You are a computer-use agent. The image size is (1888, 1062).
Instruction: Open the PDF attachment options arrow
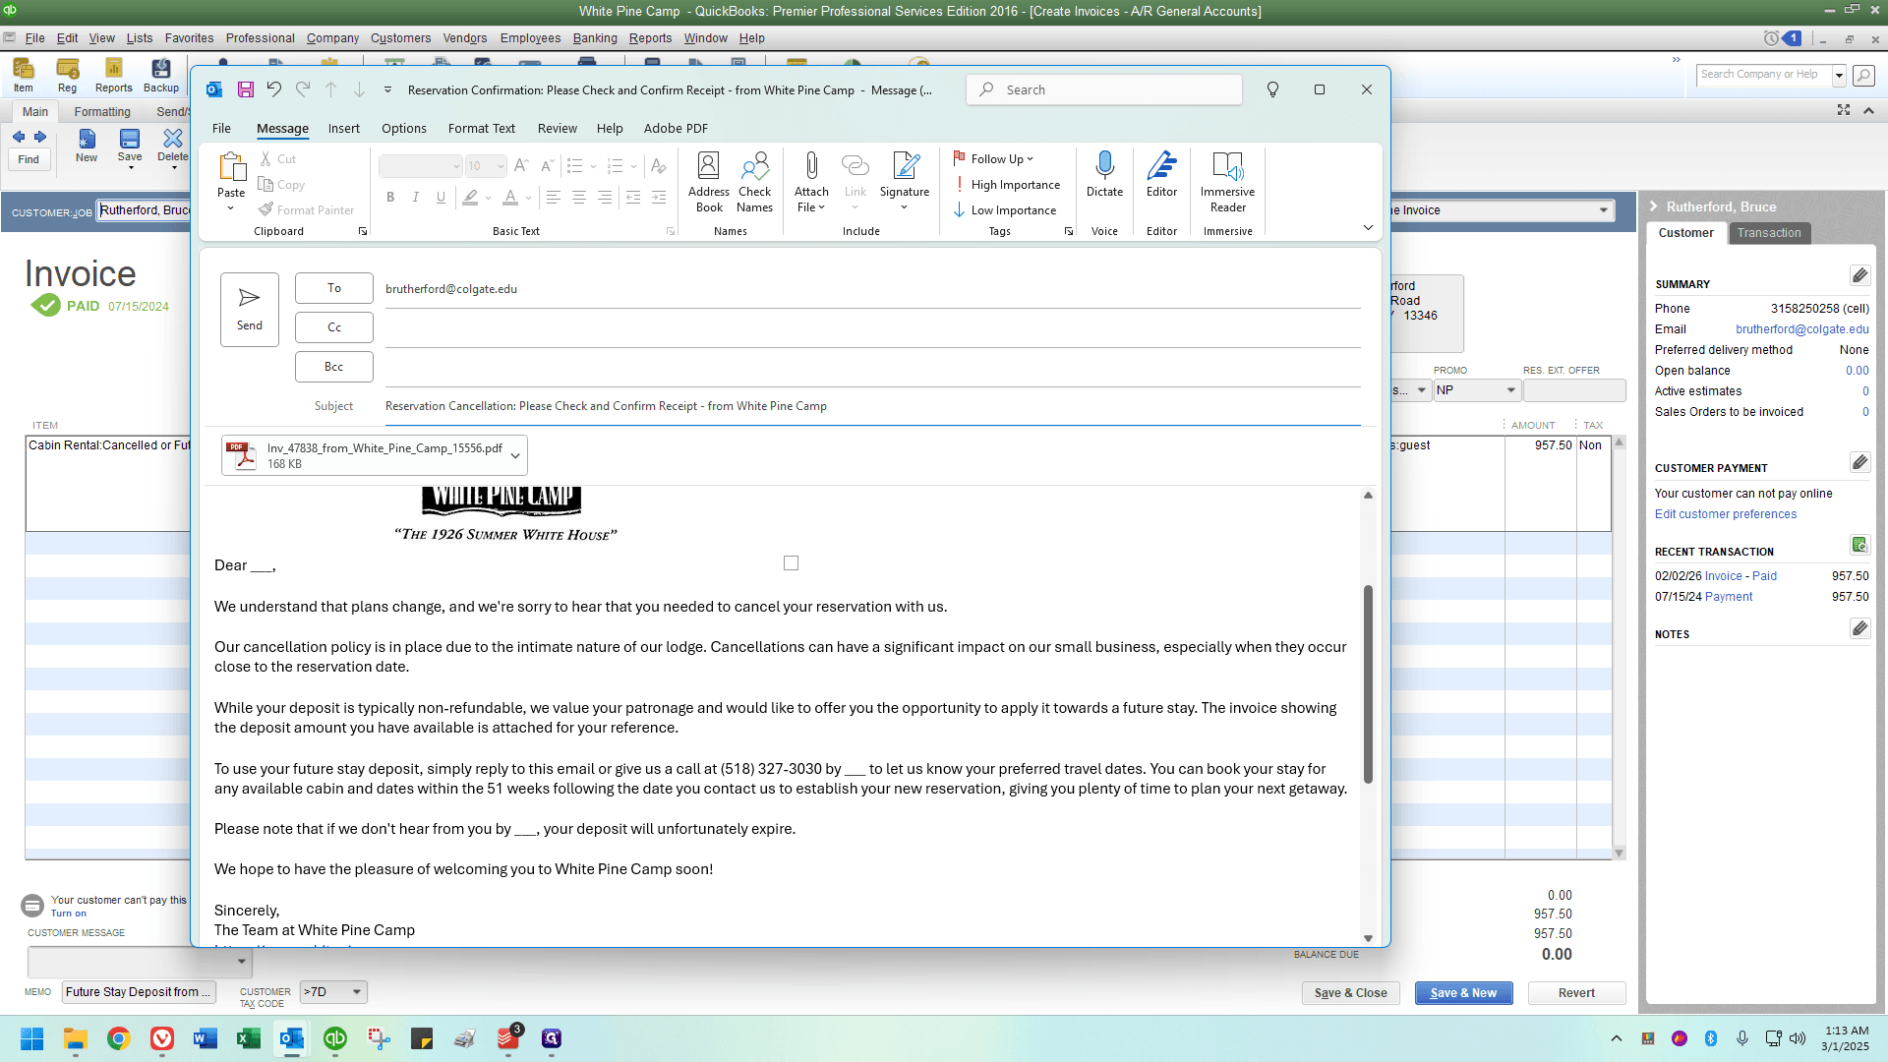pos(515,455)
